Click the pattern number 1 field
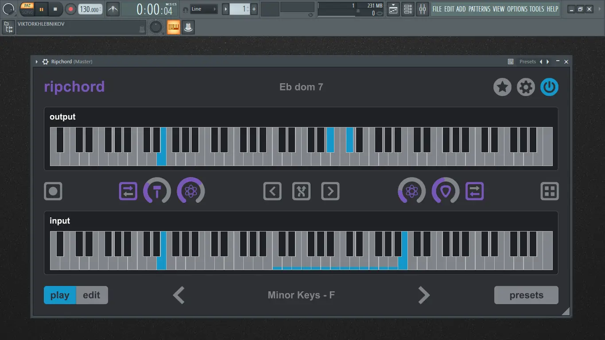Viewport: 605px width, 340px height. click(240, 9)
